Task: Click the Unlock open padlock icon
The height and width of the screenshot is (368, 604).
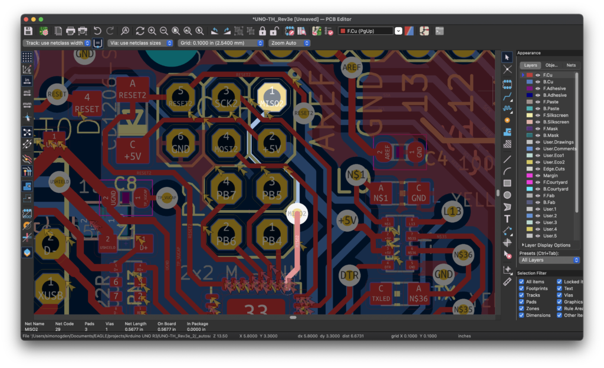Action: tap(274, 31)
